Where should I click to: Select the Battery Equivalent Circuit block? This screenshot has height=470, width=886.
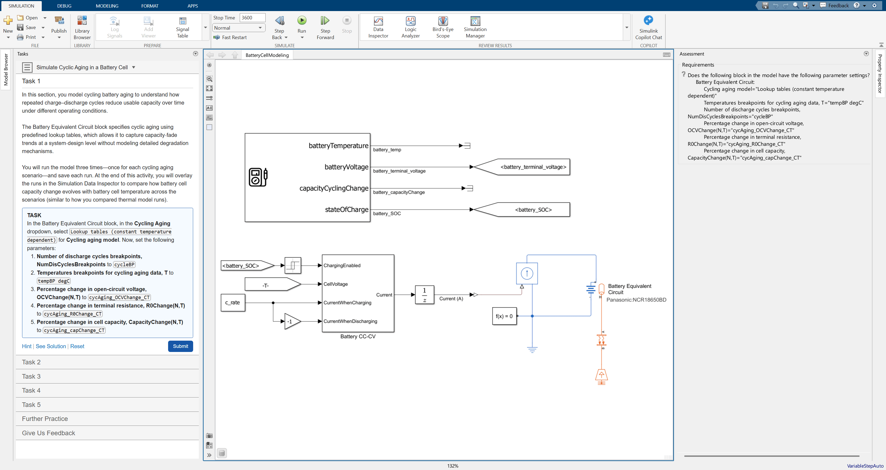click(596, 289)
